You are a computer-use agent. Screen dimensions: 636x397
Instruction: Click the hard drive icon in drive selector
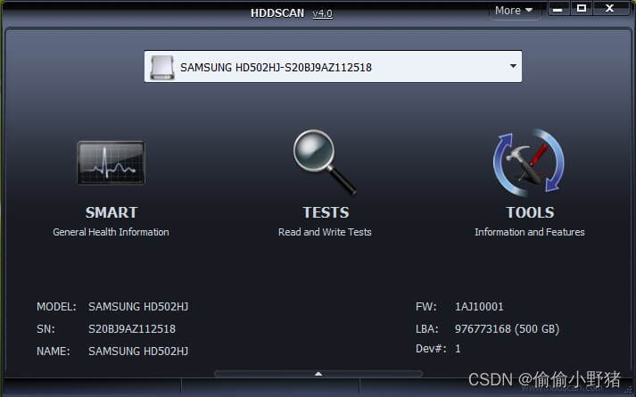(162, 67)
